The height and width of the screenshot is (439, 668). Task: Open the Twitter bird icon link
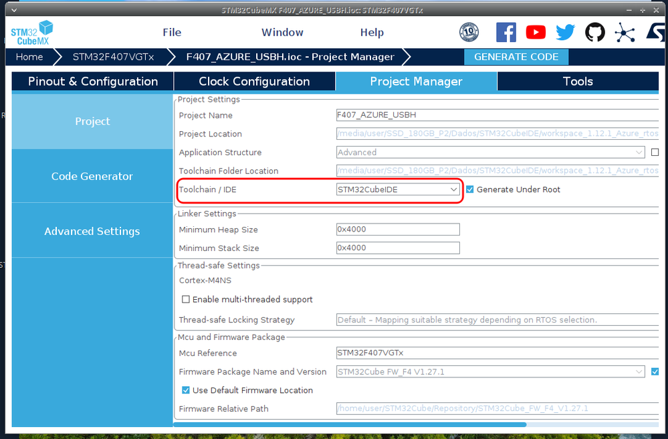coord(565,32)
